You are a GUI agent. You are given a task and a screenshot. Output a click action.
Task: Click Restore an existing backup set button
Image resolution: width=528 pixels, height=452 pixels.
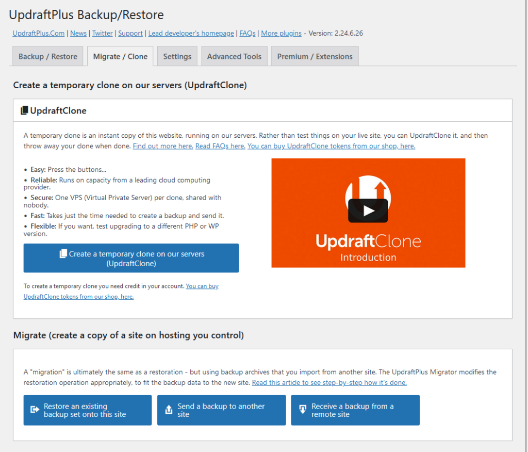[88, 410]
